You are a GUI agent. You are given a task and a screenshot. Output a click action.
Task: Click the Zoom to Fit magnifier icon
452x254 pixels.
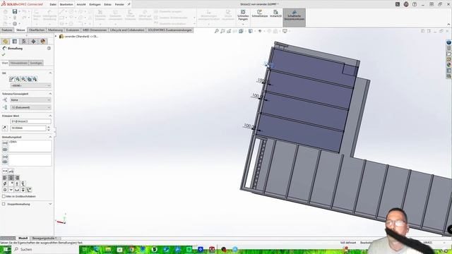pyautogui.click(x=217, y=31)
